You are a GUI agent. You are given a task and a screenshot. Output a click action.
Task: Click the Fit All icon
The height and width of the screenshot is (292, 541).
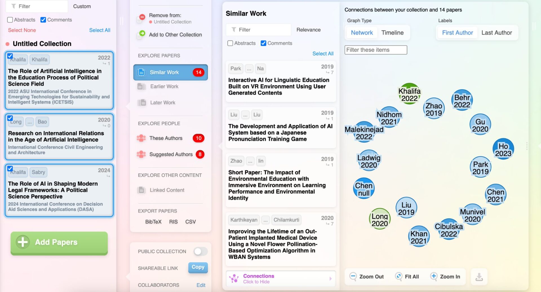tap(398, 276)
